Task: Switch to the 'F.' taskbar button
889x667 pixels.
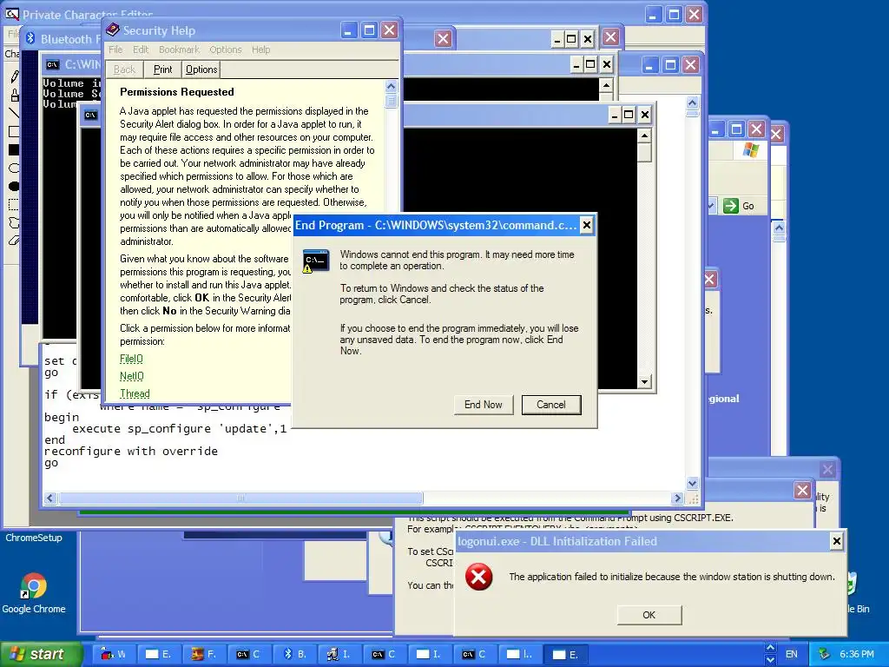Action: [x=203, y=654]
